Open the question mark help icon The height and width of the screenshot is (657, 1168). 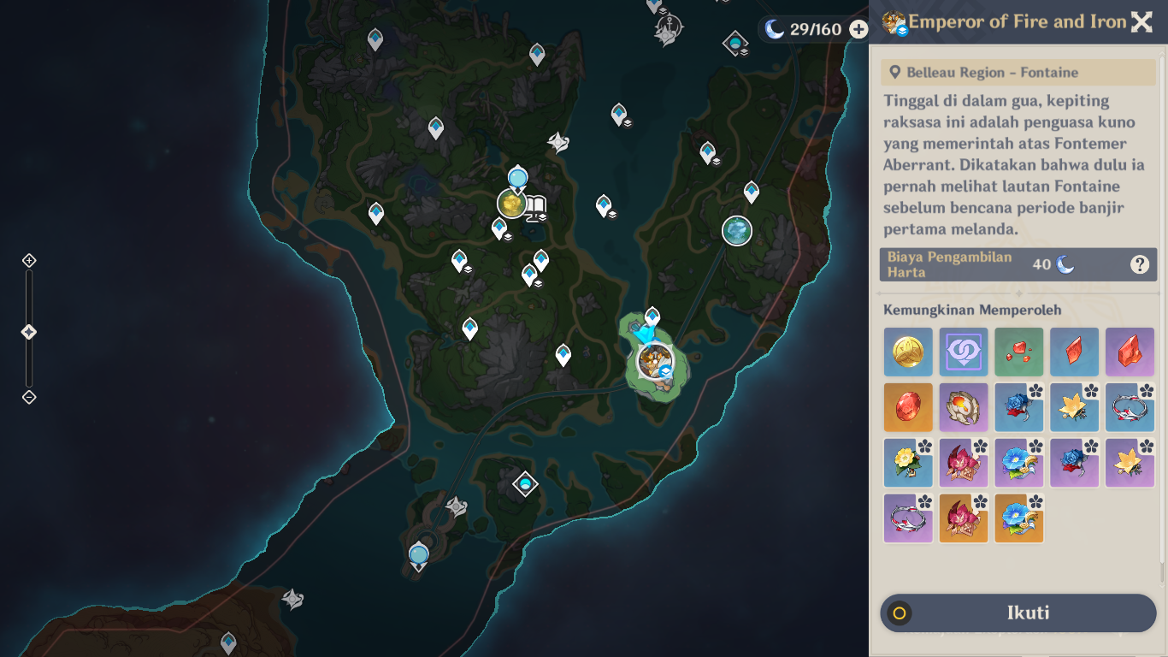click(x=1140, y=264)
